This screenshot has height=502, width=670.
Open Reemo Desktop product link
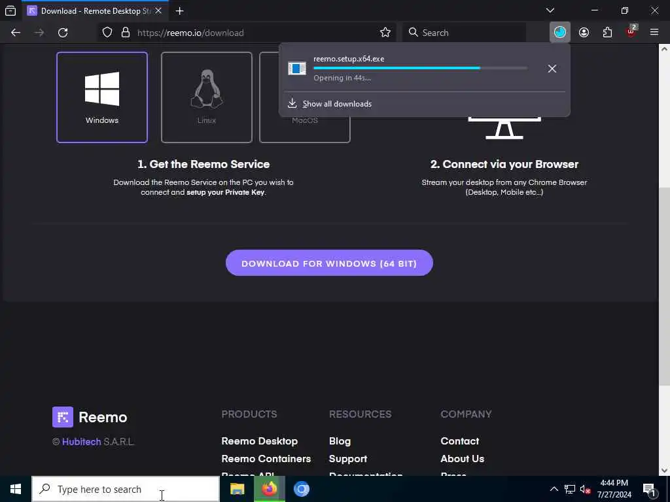point(259,441)
